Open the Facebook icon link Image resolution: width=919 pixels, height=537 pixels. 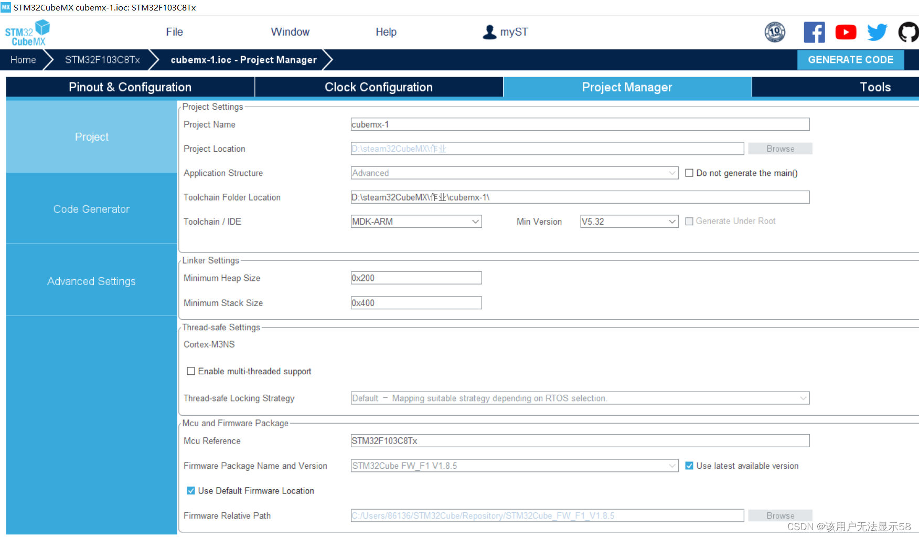point(814,32)
